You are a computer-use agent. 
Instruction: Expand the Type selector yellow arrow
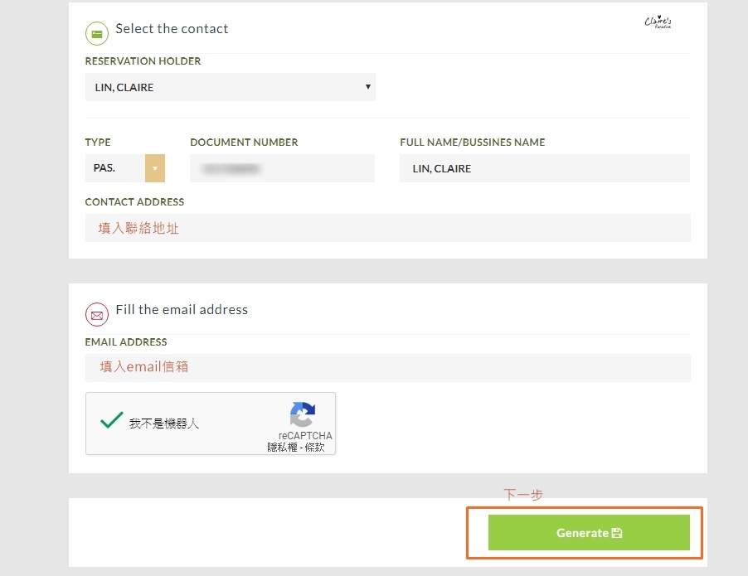(x=155, y=168)
